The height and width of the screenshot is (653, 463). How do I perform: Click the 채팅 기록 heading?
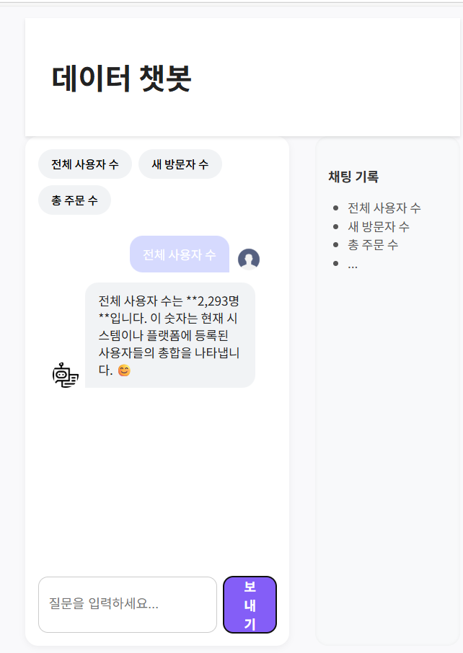tap(353, 177)
